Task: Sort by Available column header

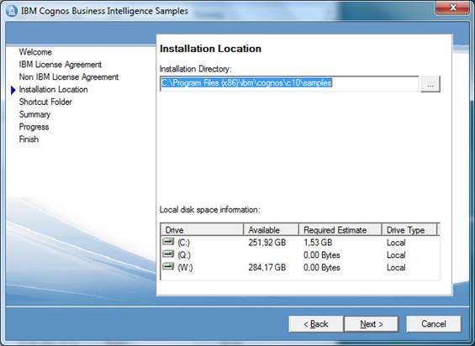Action: (x=271, y=230)
